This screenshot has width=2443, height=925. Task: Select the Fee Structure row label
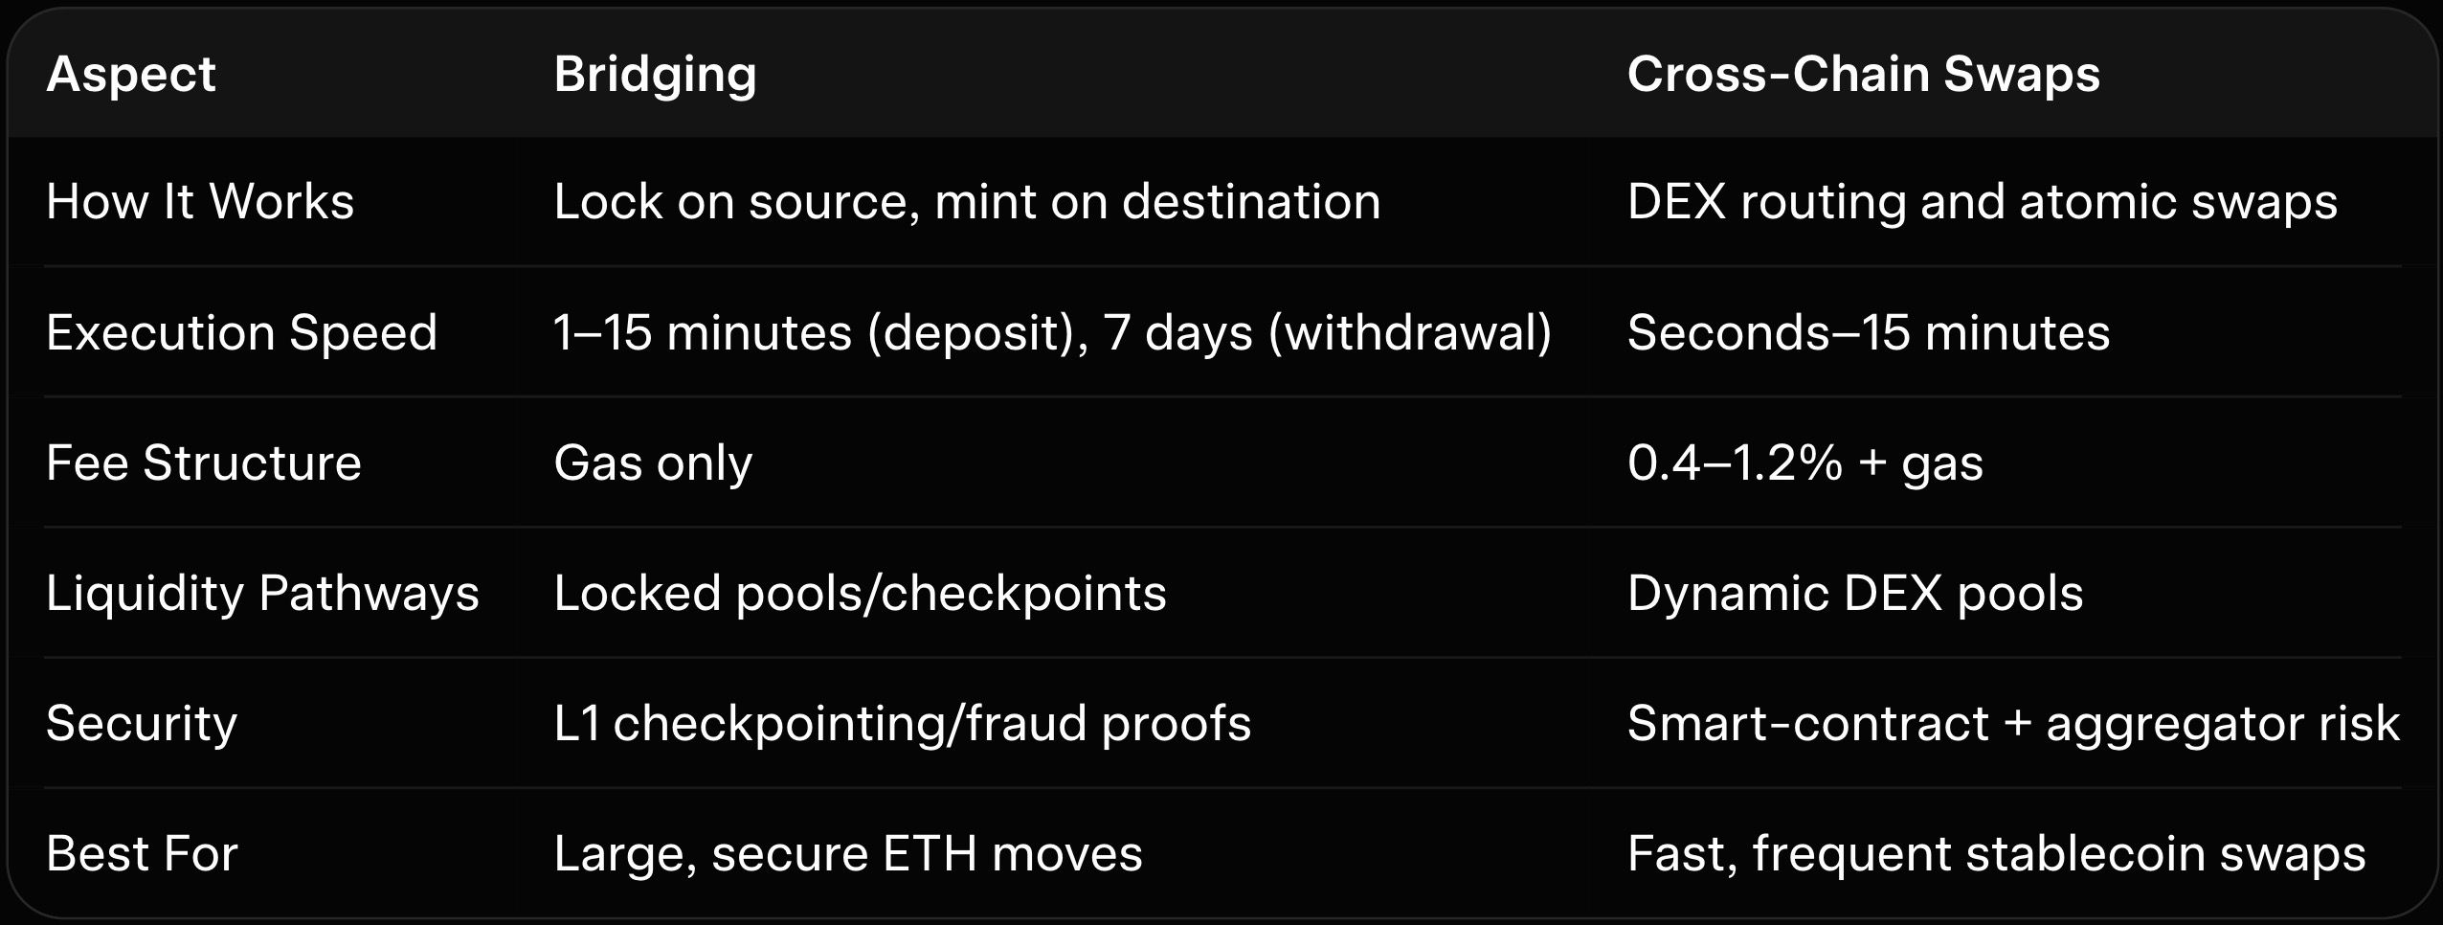click(204, 462)
